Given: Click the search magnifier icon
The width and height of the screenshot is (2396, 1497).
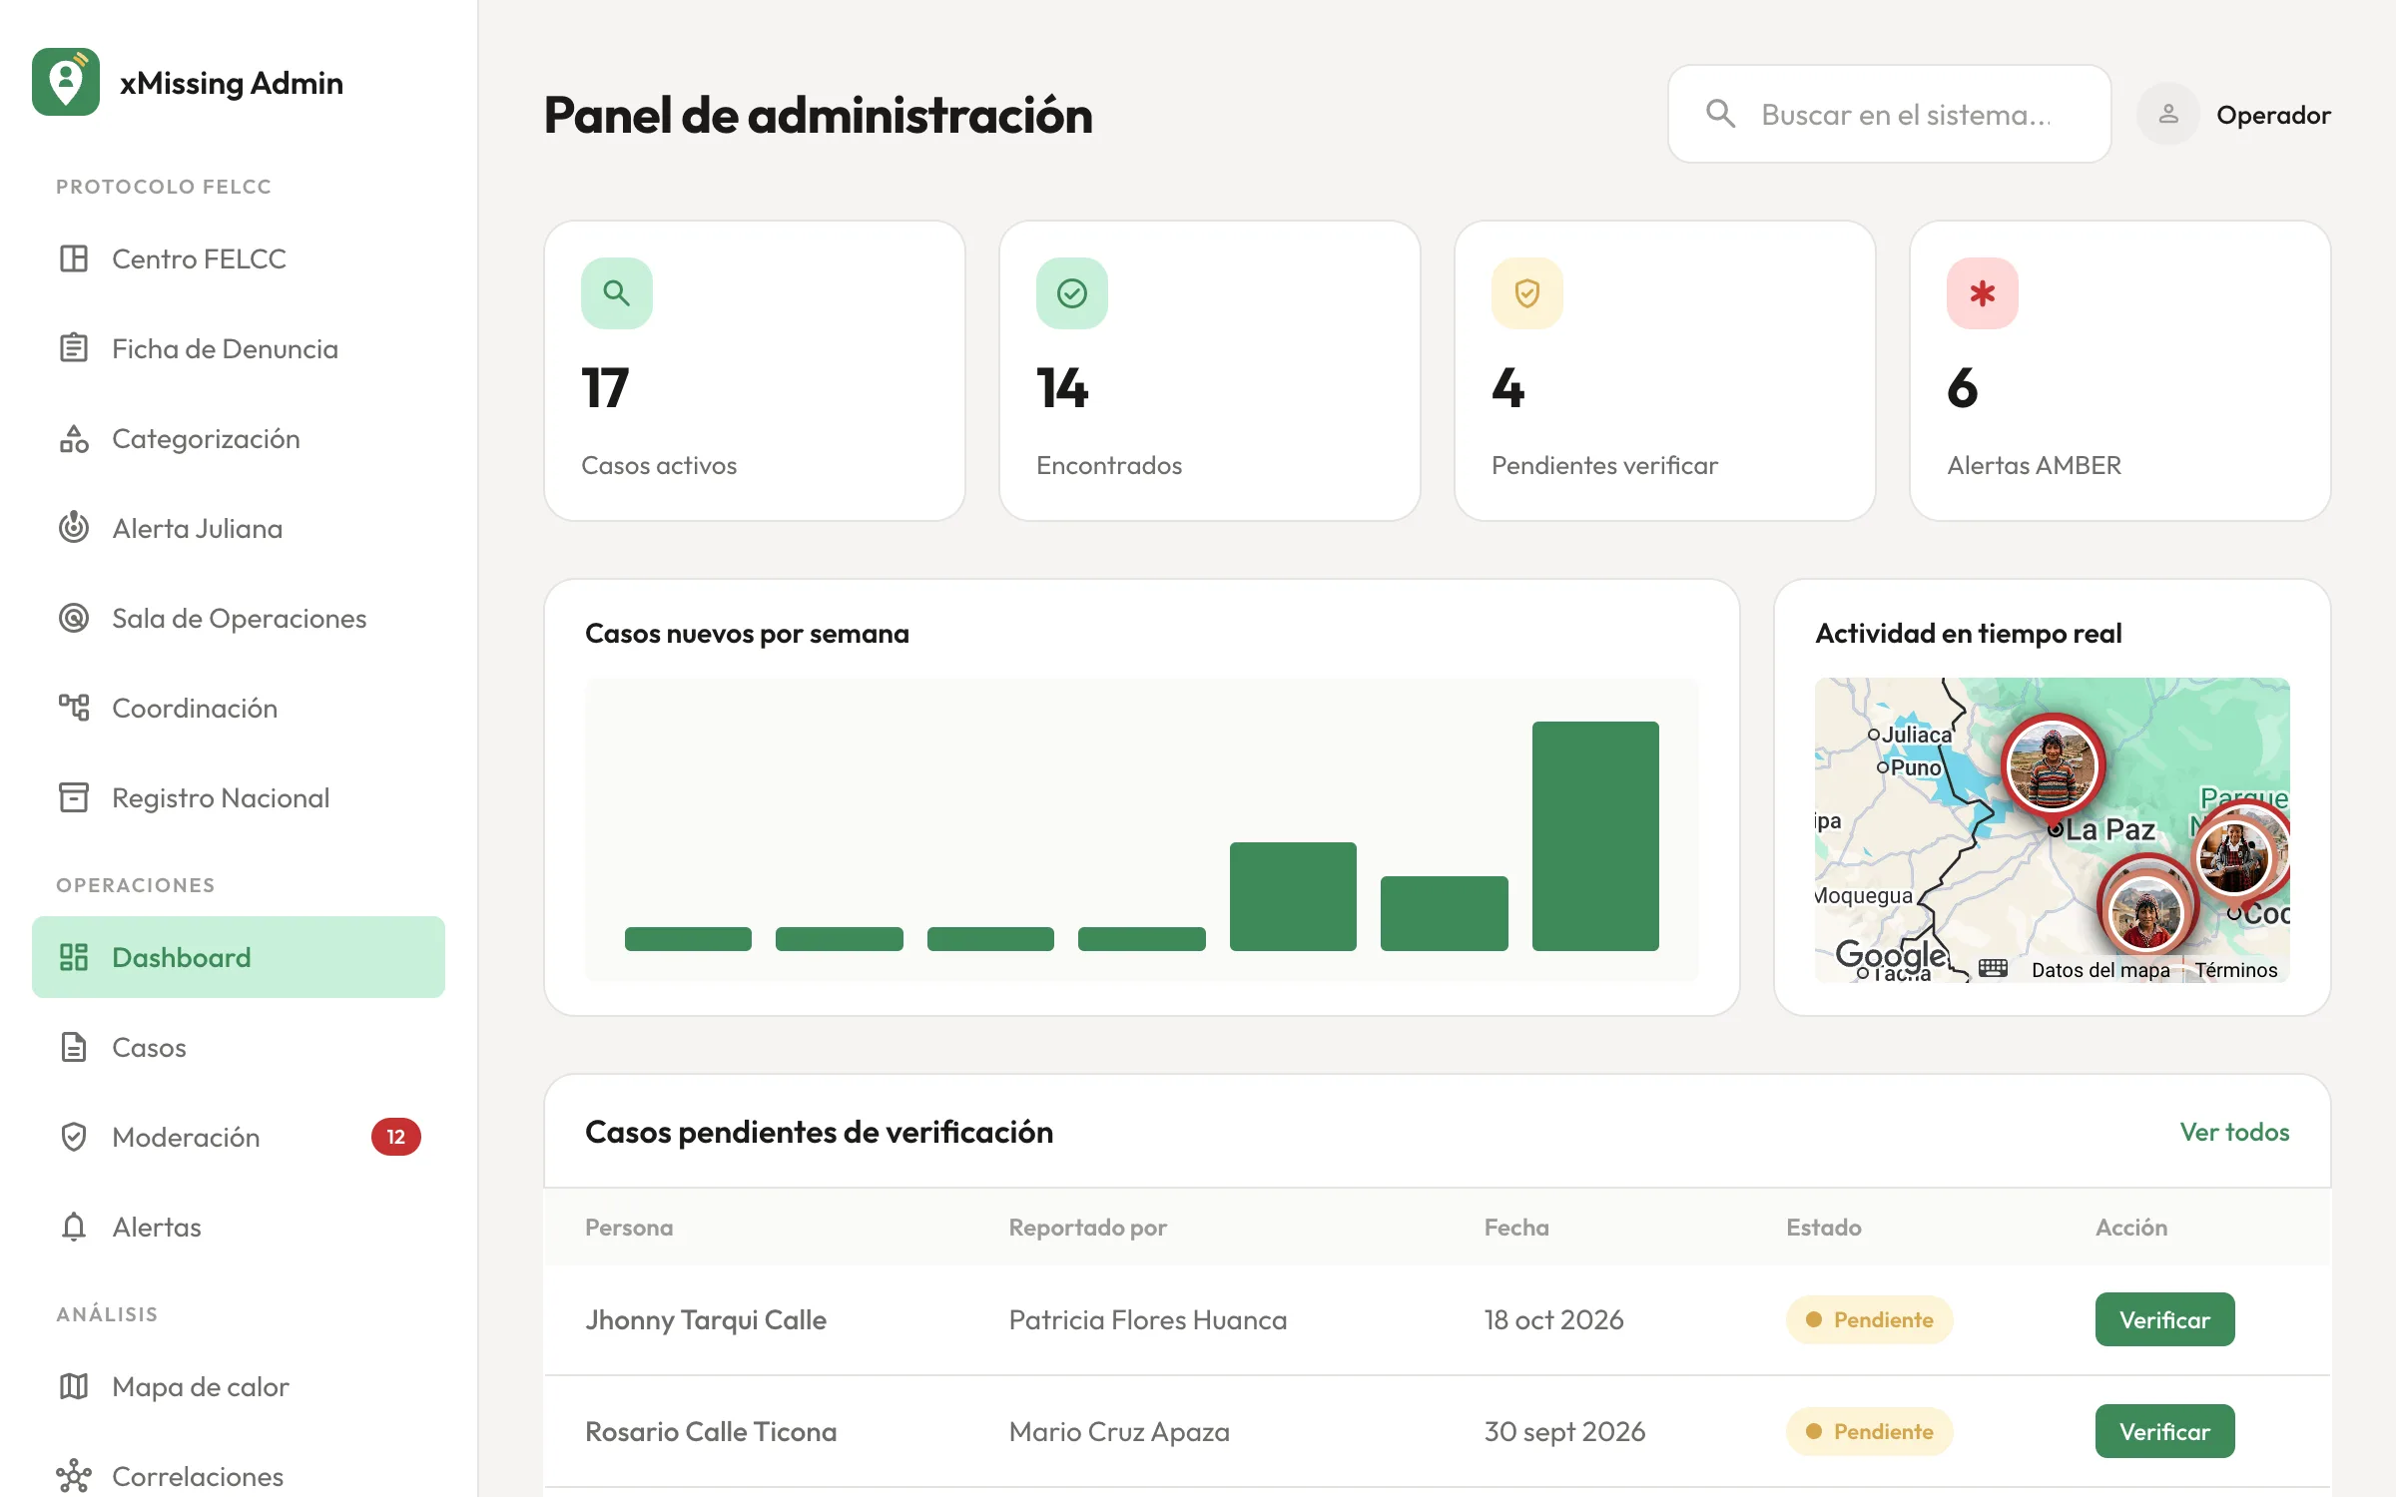Looking at the screenshot, I should (1720, 114).
